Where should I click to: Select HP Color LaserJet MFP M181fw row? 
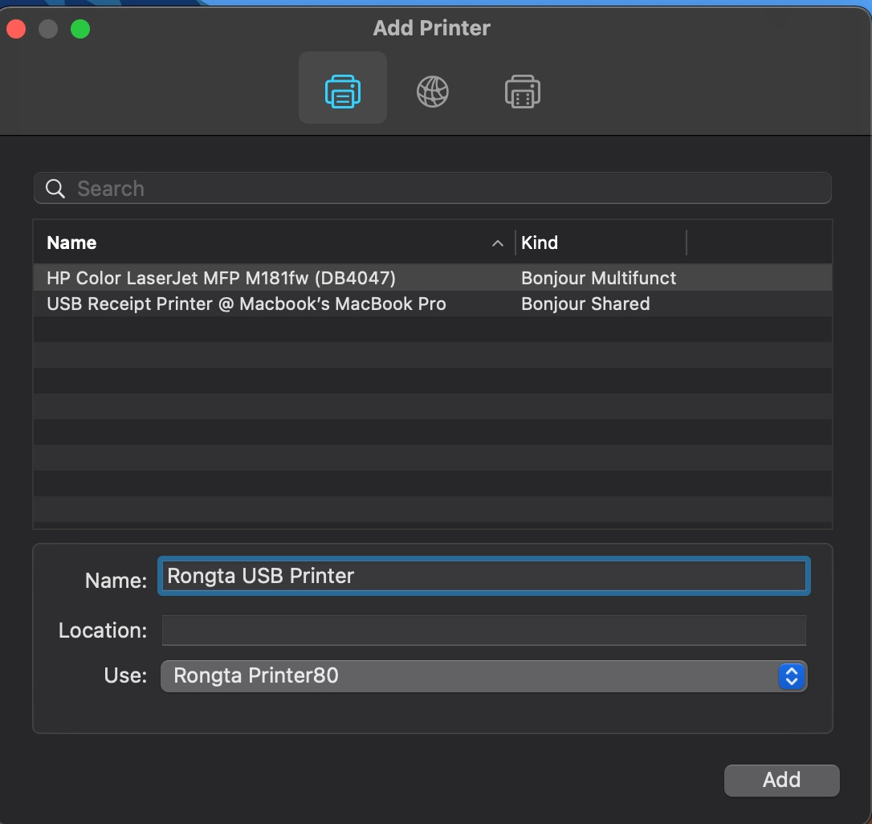(433, 278)
